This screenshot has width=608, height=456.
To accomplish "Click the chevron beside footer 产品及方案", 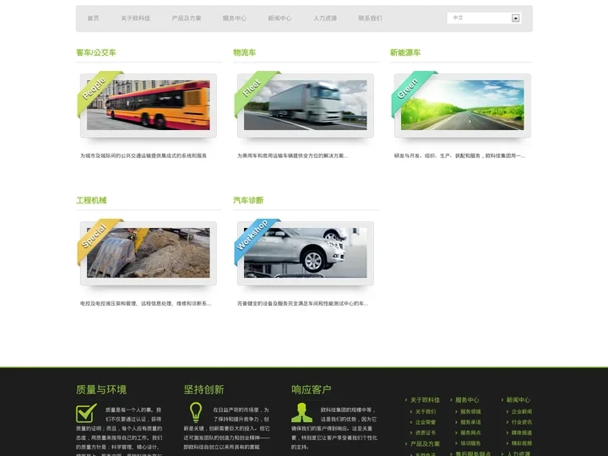I will pyautogui.click(x=406, y=443).
